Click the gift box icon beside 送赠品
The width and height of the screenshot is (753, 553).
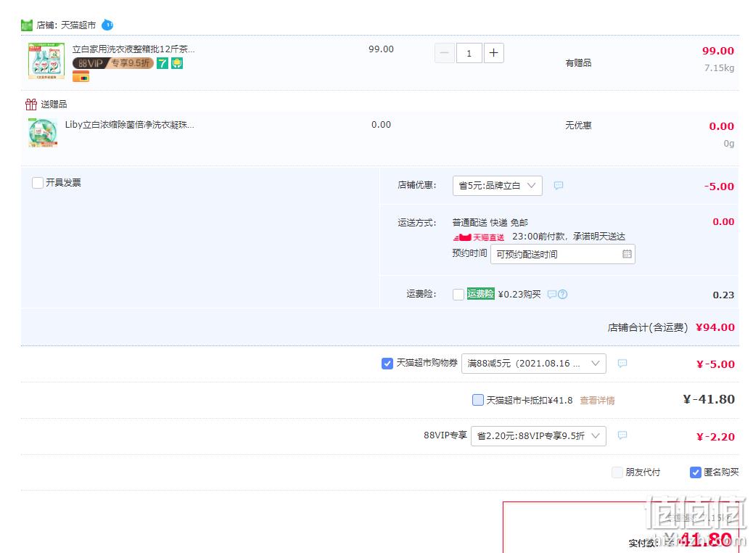[31, 104]
